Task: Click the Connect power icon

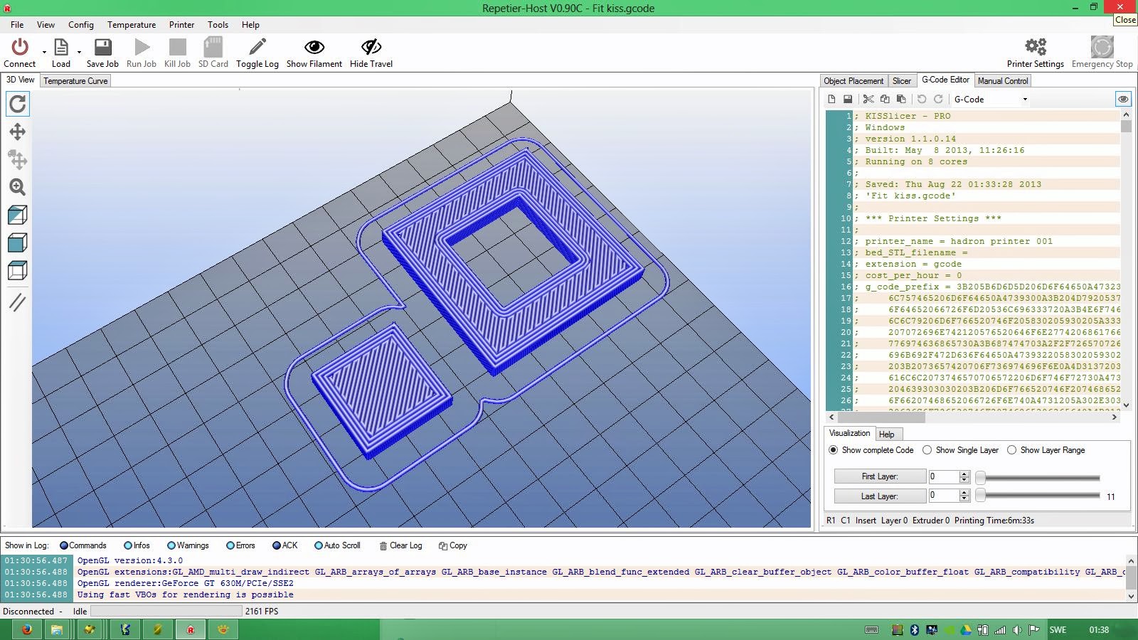Action: point(20,48)
